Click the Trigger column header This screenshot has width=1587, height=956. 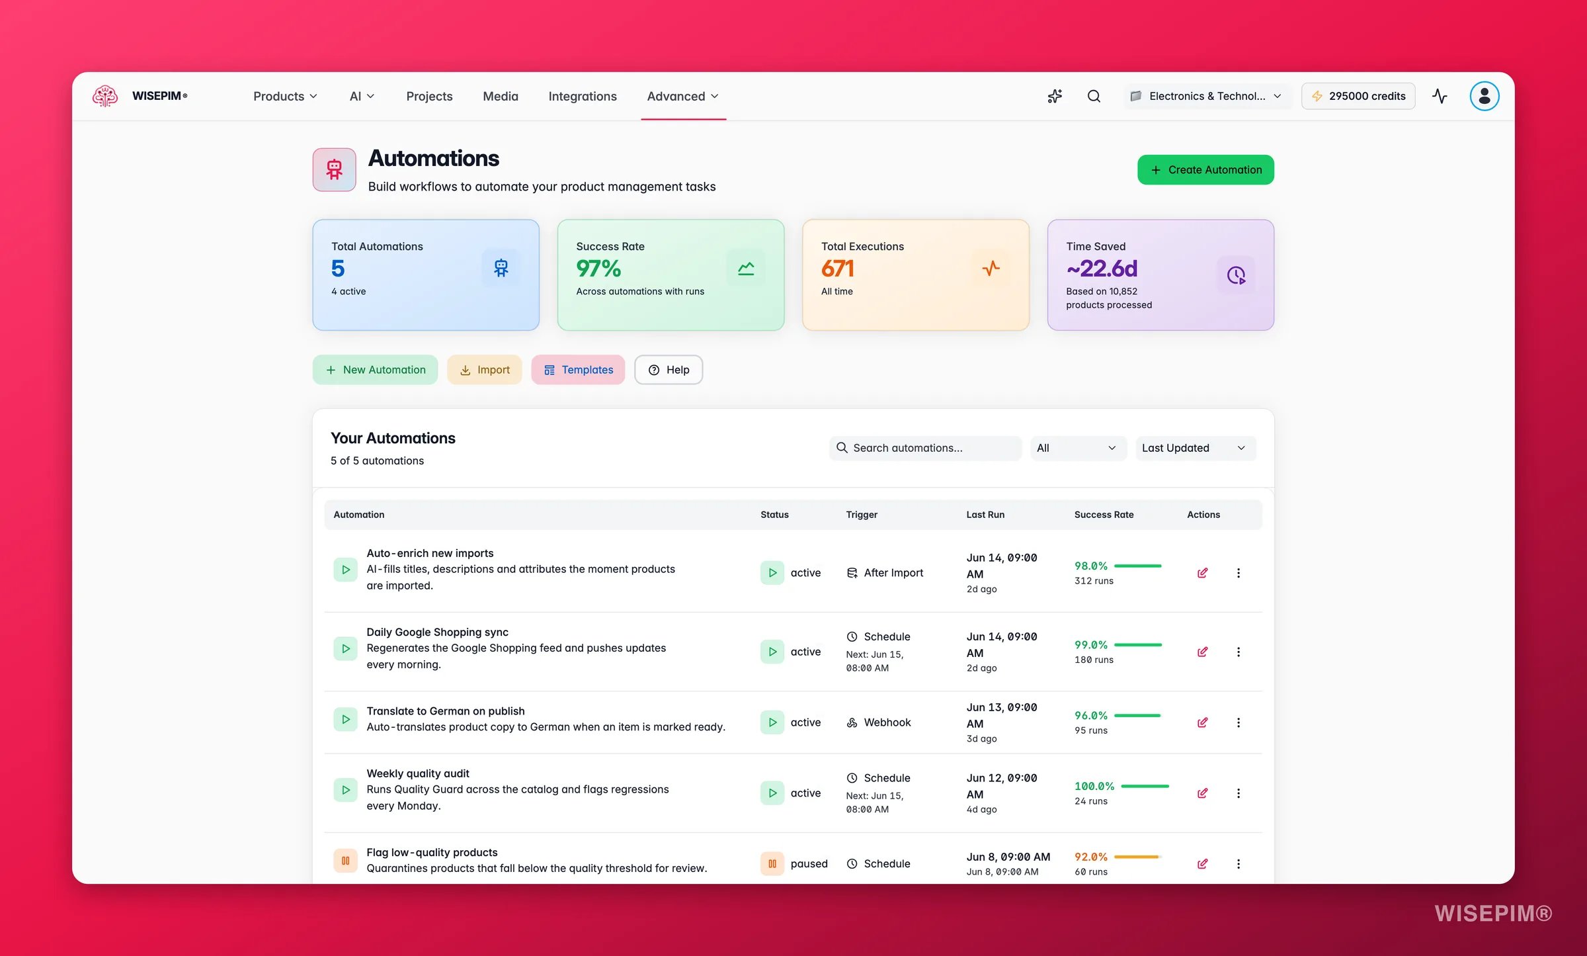[862, 515]
